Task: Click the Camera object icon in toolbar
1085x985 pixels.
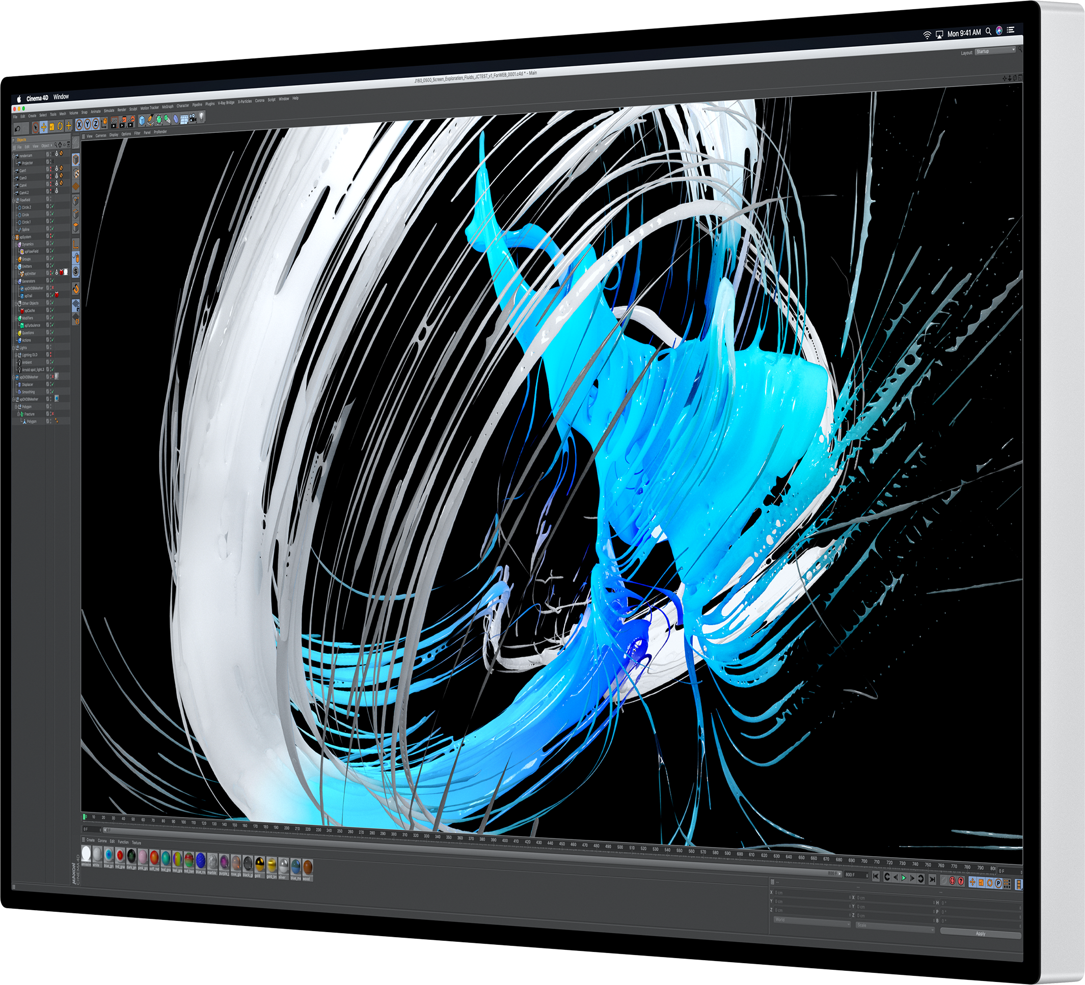Action: [x=193, y=118]
